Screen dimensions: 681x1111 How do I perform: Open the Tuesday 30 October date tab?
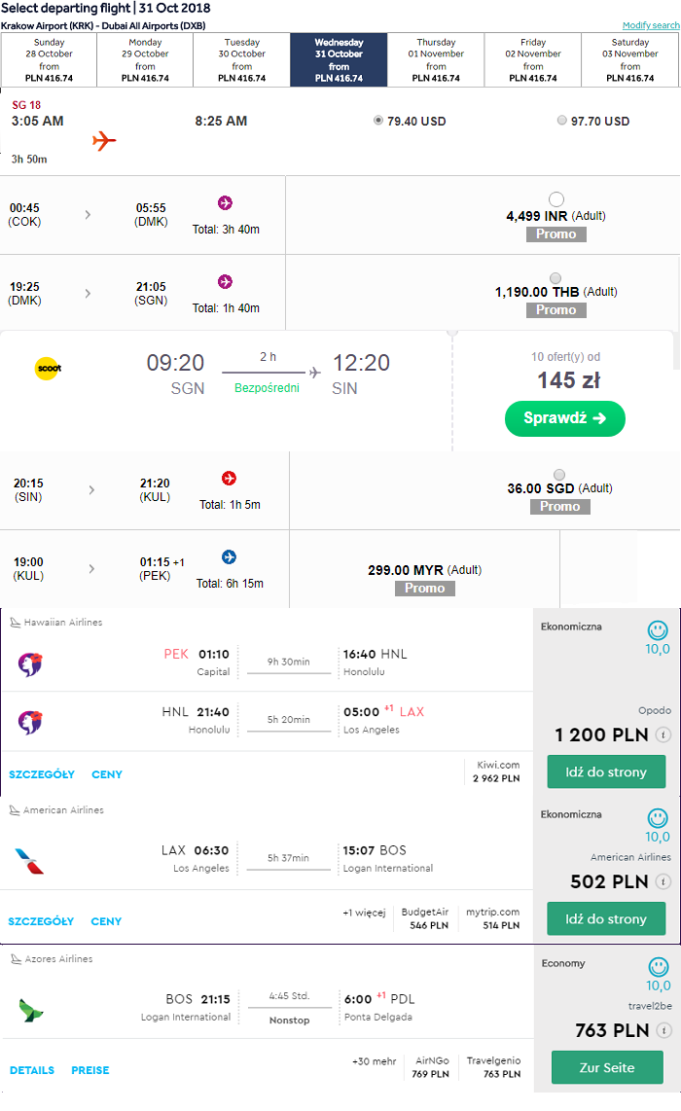point(241,60)
